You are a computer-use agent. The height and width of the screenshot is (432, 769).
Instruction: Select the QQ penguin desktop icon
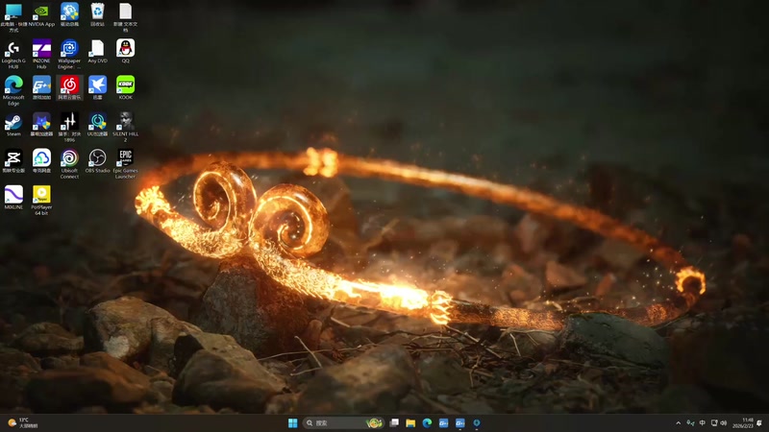click(x=126, y=52)
